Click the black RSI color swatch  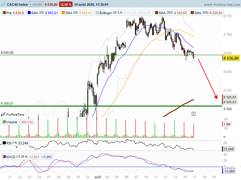(4, 143)
